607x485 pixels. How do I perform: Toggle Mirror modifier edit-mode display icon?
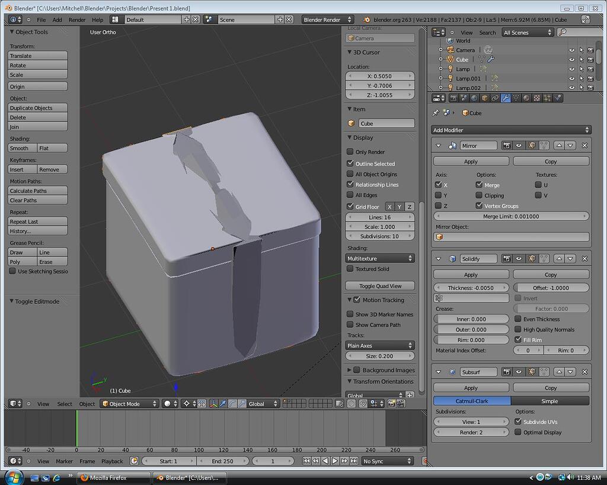point(532,146)
